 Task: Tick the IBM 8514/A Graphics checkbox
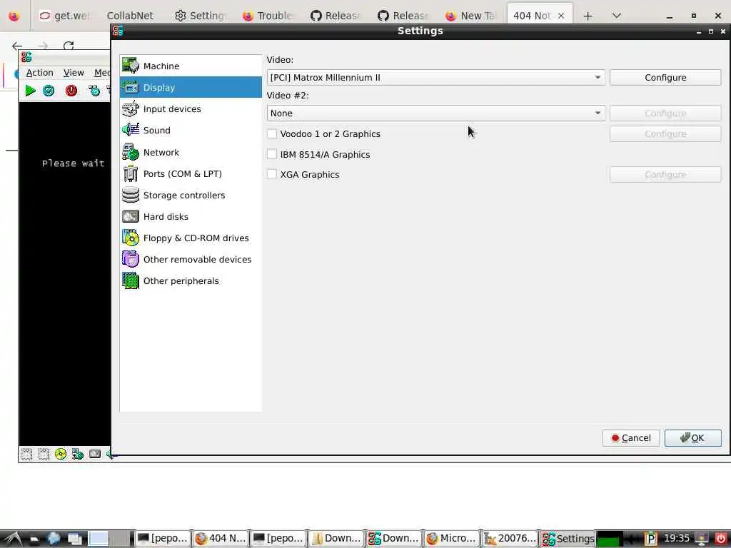272,154
